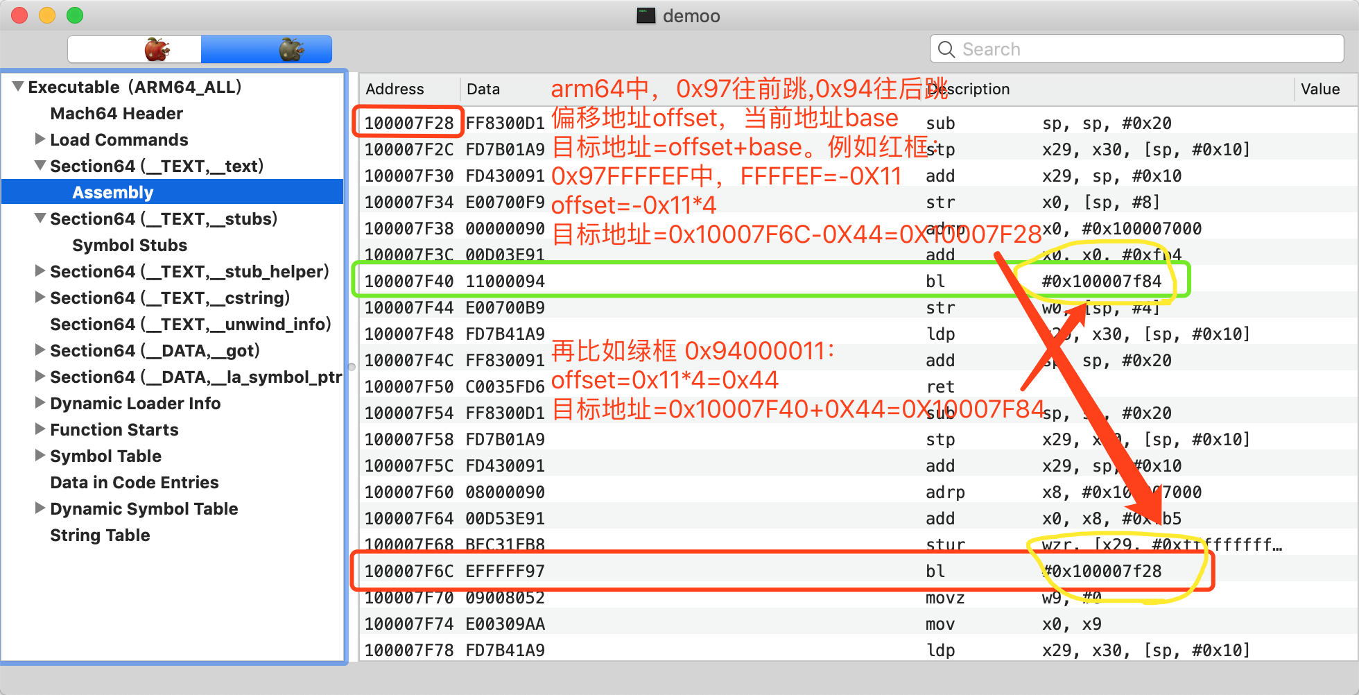Viewport: 1359px width, 695px height.
Task: Expand Section64 (__TEXT,__stub_helper) node
Action: 40,271
